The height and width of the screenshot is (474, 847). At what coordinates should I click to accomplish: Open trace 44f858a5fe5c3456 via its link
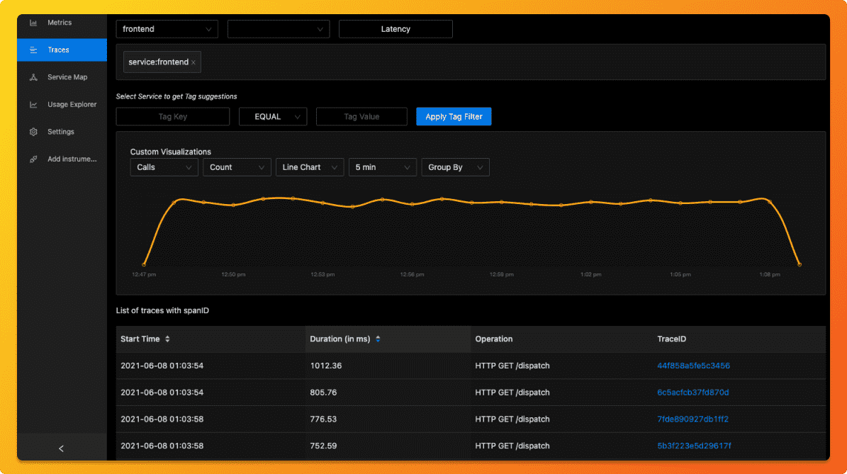[693, 366]
